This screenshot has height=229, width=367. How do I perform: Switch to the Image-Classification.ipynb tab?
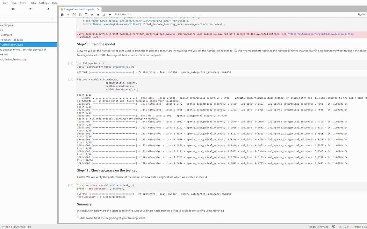[x=78, y=9]
